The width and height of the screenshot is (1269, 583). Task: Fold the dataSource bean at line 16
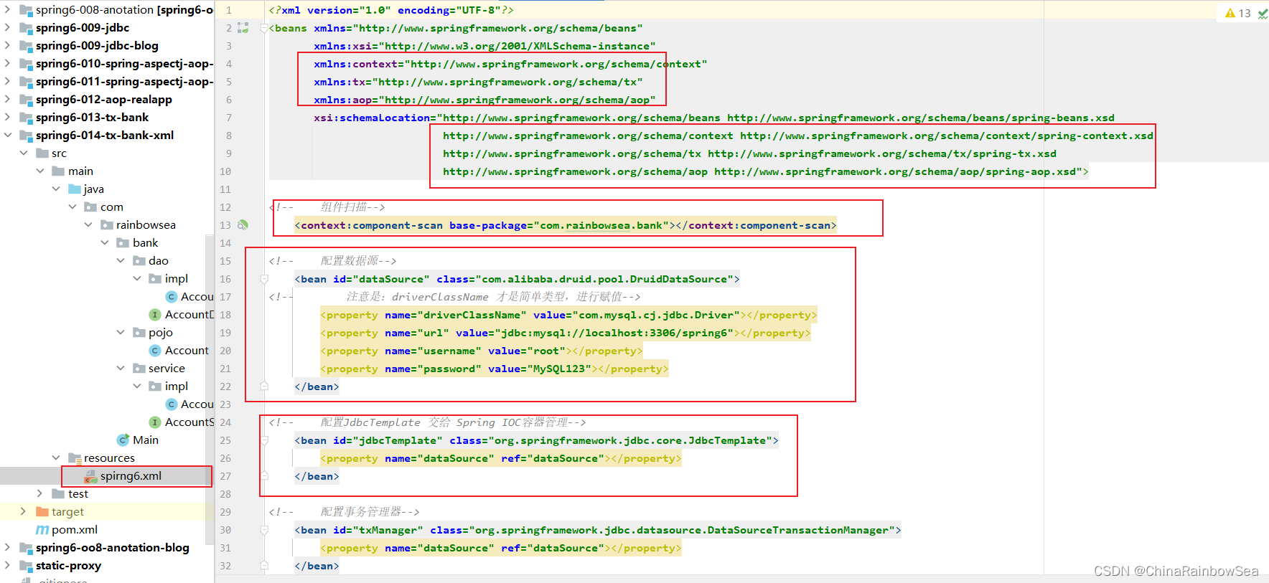(263, 280)
